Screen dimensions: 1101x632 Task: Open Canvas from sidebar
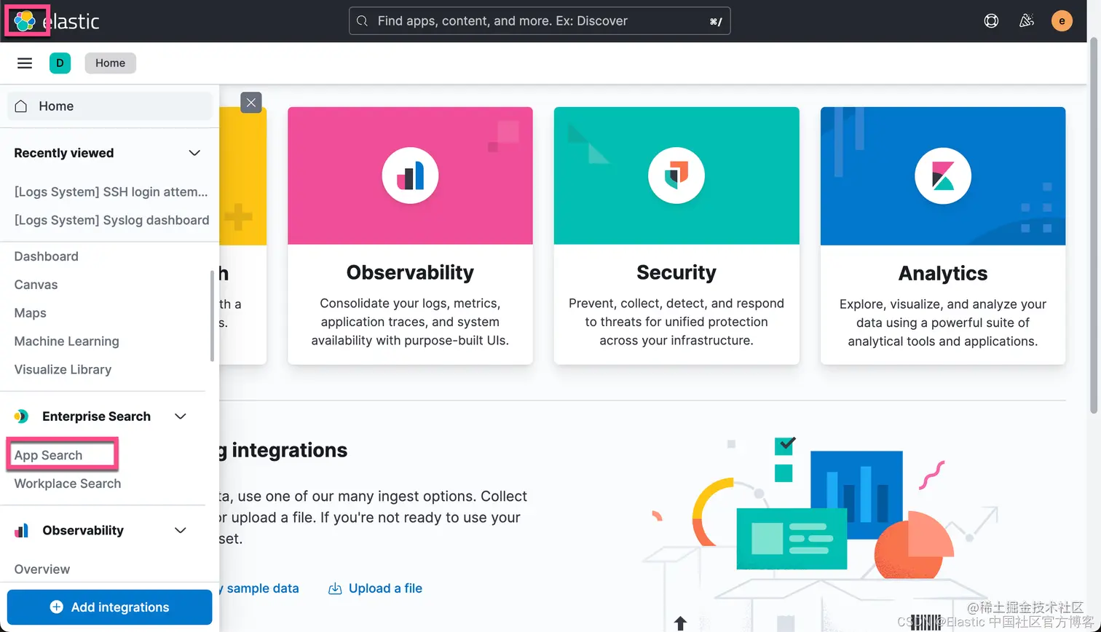coord(36,285)
